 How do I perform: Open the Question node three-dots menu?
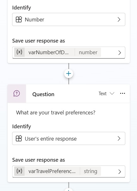122,93
